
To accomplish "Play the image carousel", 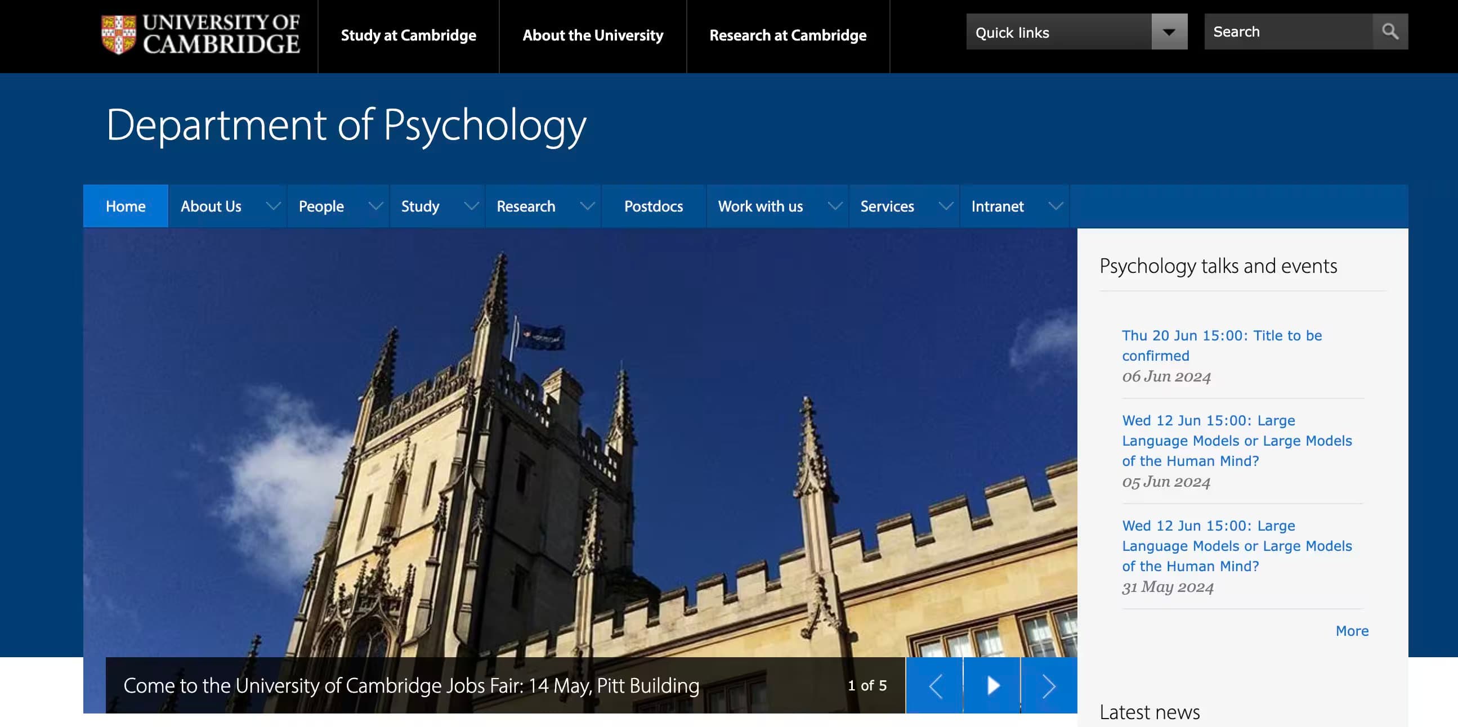I will (992, 686).
